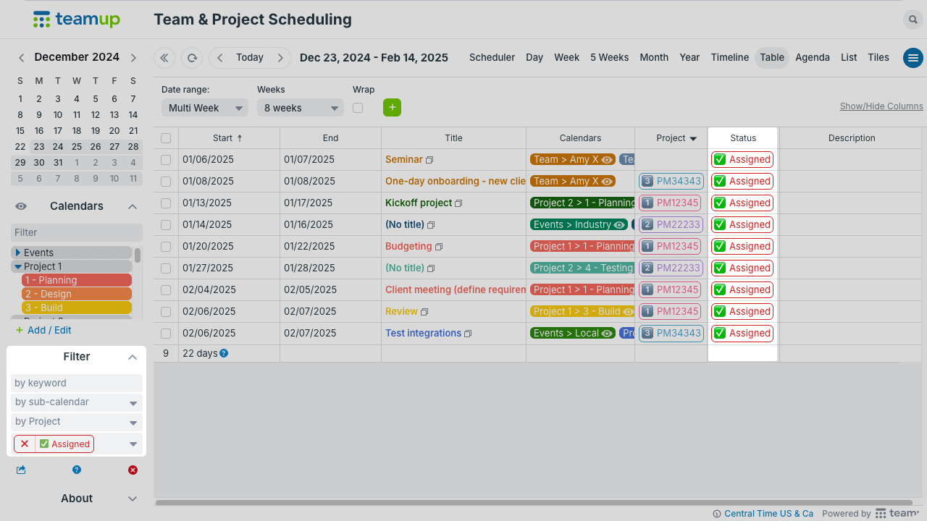This screenshot has height=521, width=927.
Task: Switch to the Timeline view
Action: click(x=729, y=58)
